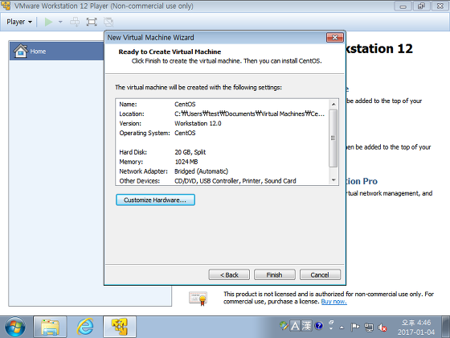The height and width of the screenshot is (338, 450).
Task: Select the Home item in the library
Action: [57, 52]
